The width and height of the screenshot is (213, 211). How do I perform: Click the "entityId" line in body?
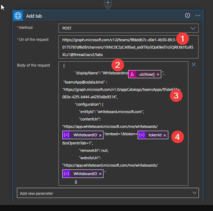point(112,112)
